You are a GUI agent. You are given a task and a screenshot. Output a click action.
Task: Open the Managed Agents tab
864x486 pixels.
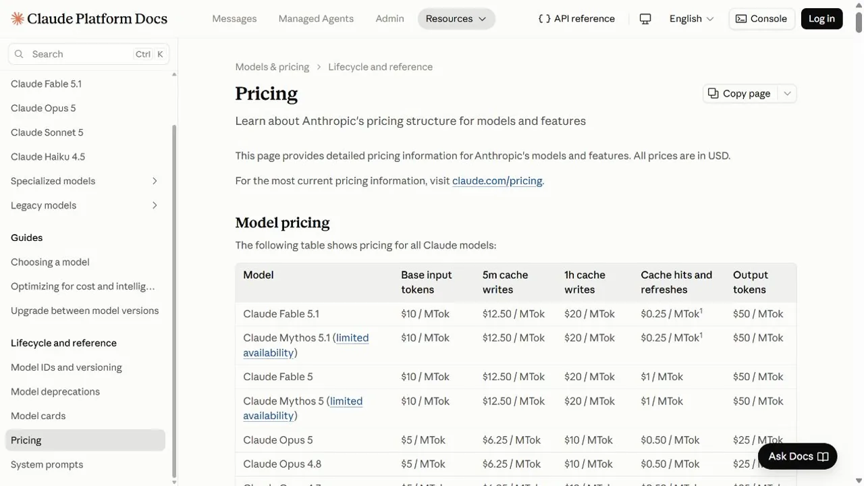(x=316, y=19)
